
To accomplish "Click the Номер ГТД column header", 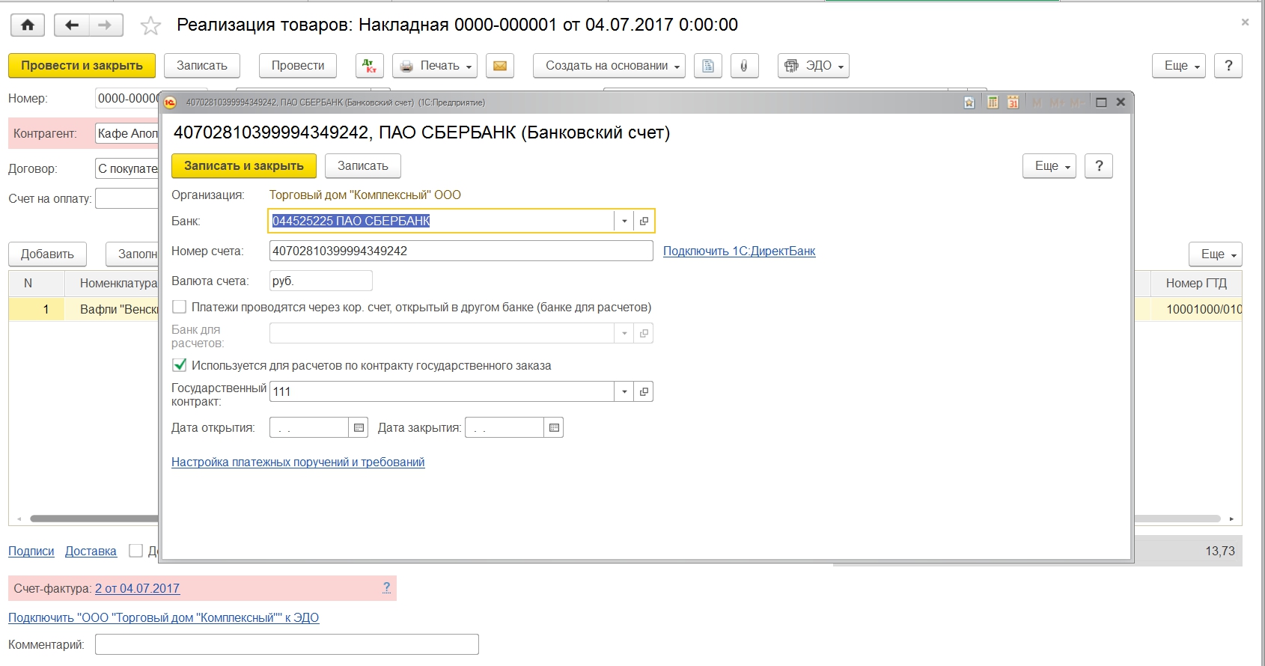I will tap(1196, 283).
